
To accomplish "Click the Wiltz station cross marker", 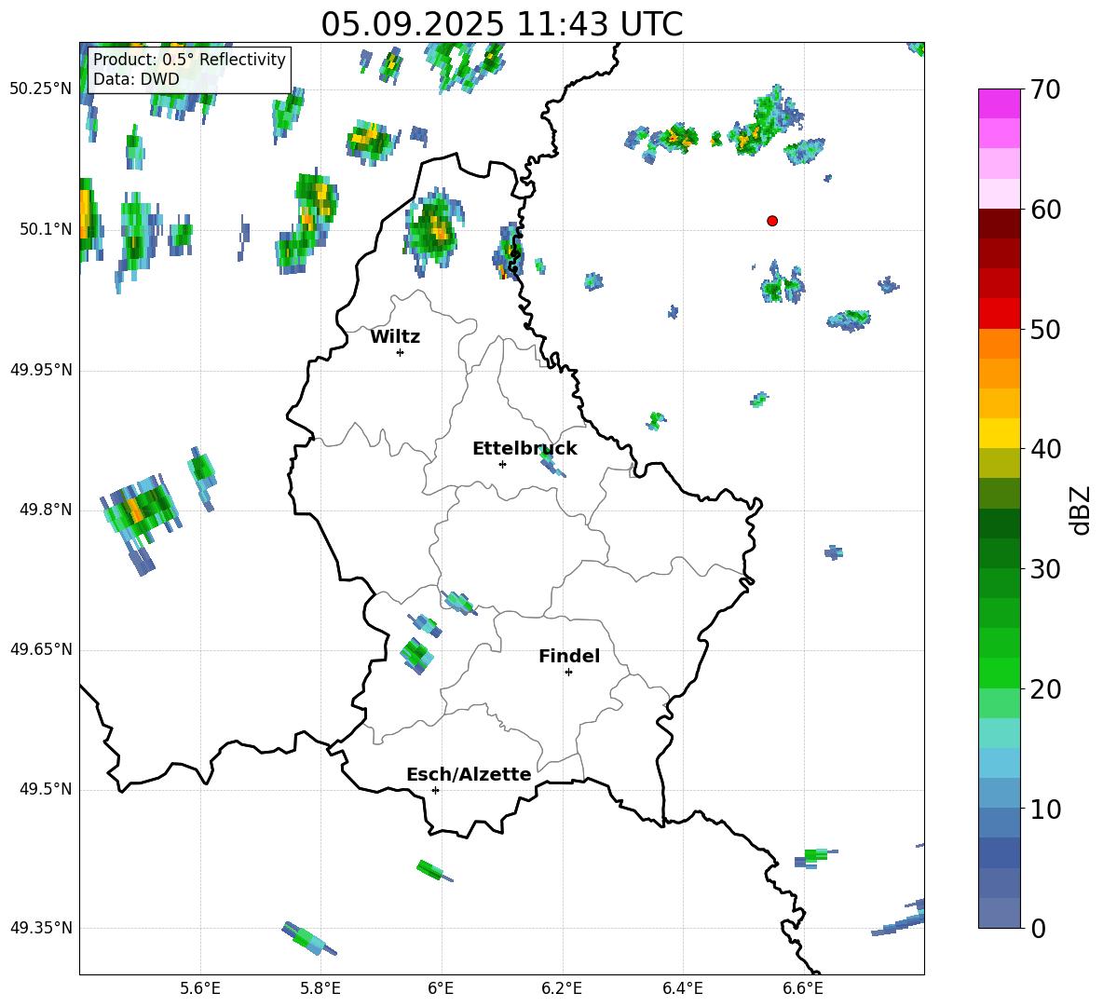I will 400,352.
